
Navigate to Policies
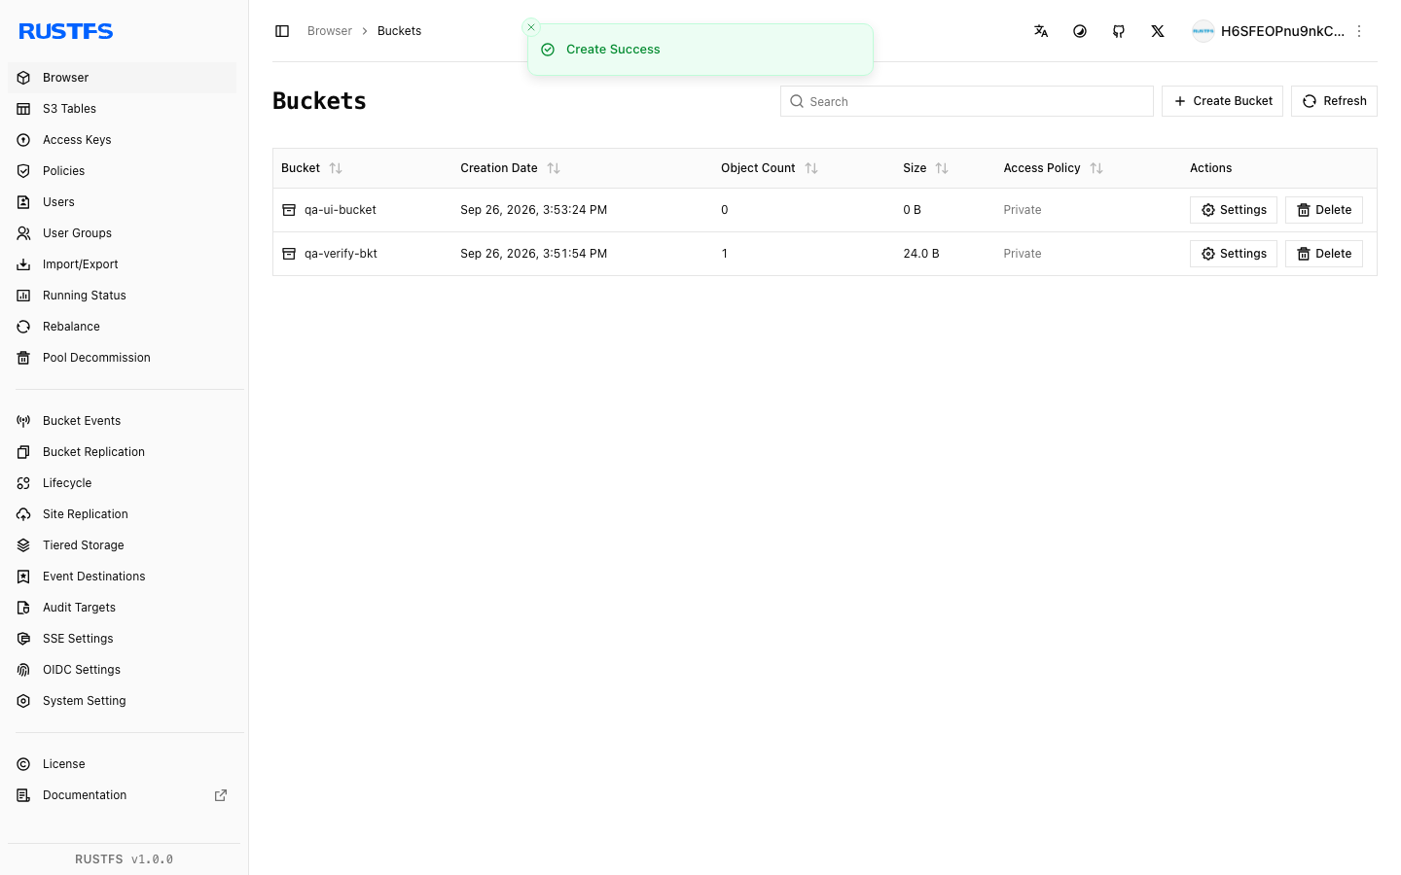[x=122, y=171]
